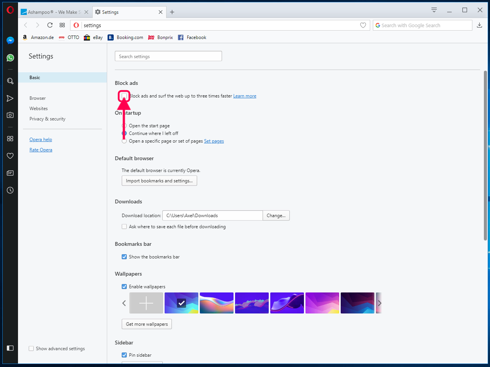This screenshot has height=367, width=490.
Task: Open a new tab with the plus button
Action: (172, 12)
